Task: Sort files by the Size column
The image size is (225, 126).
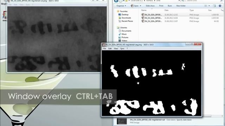Action: click(210, 10)
